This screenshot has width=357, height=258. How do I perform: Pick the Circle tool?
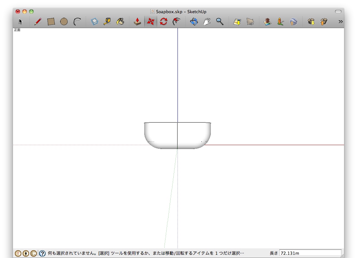pos(64,22)
